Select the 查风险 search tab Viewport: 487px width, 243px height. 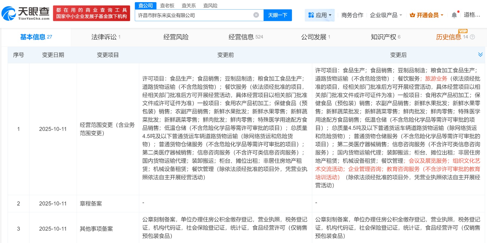tap(210, 5)
